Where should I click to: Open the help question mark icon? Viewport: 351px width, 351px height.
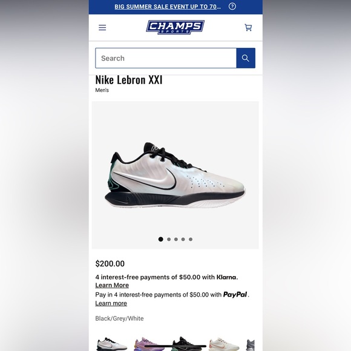pos(232,7)
